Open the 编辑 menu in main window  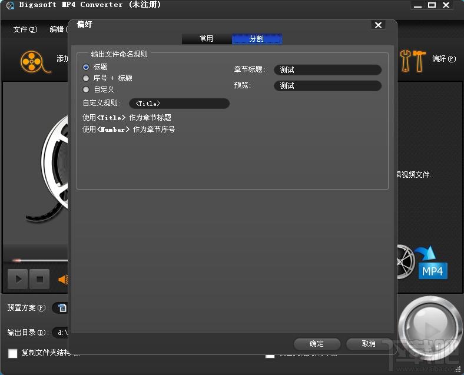point(58,29)
